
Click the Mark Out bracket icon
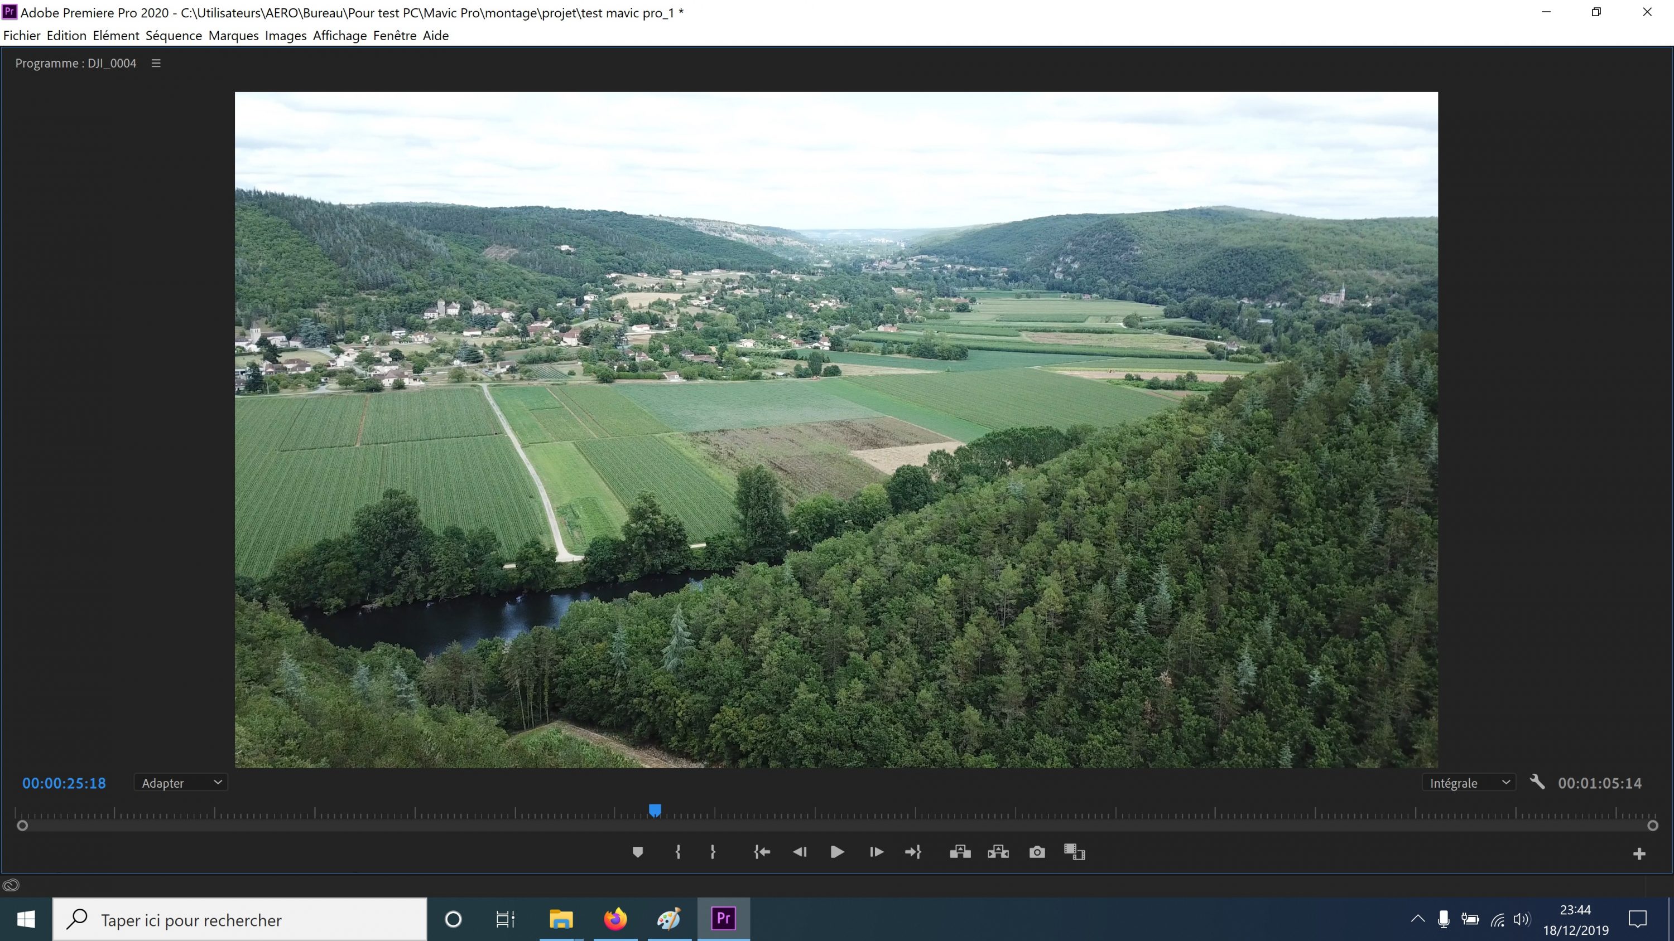pos(713,852)
